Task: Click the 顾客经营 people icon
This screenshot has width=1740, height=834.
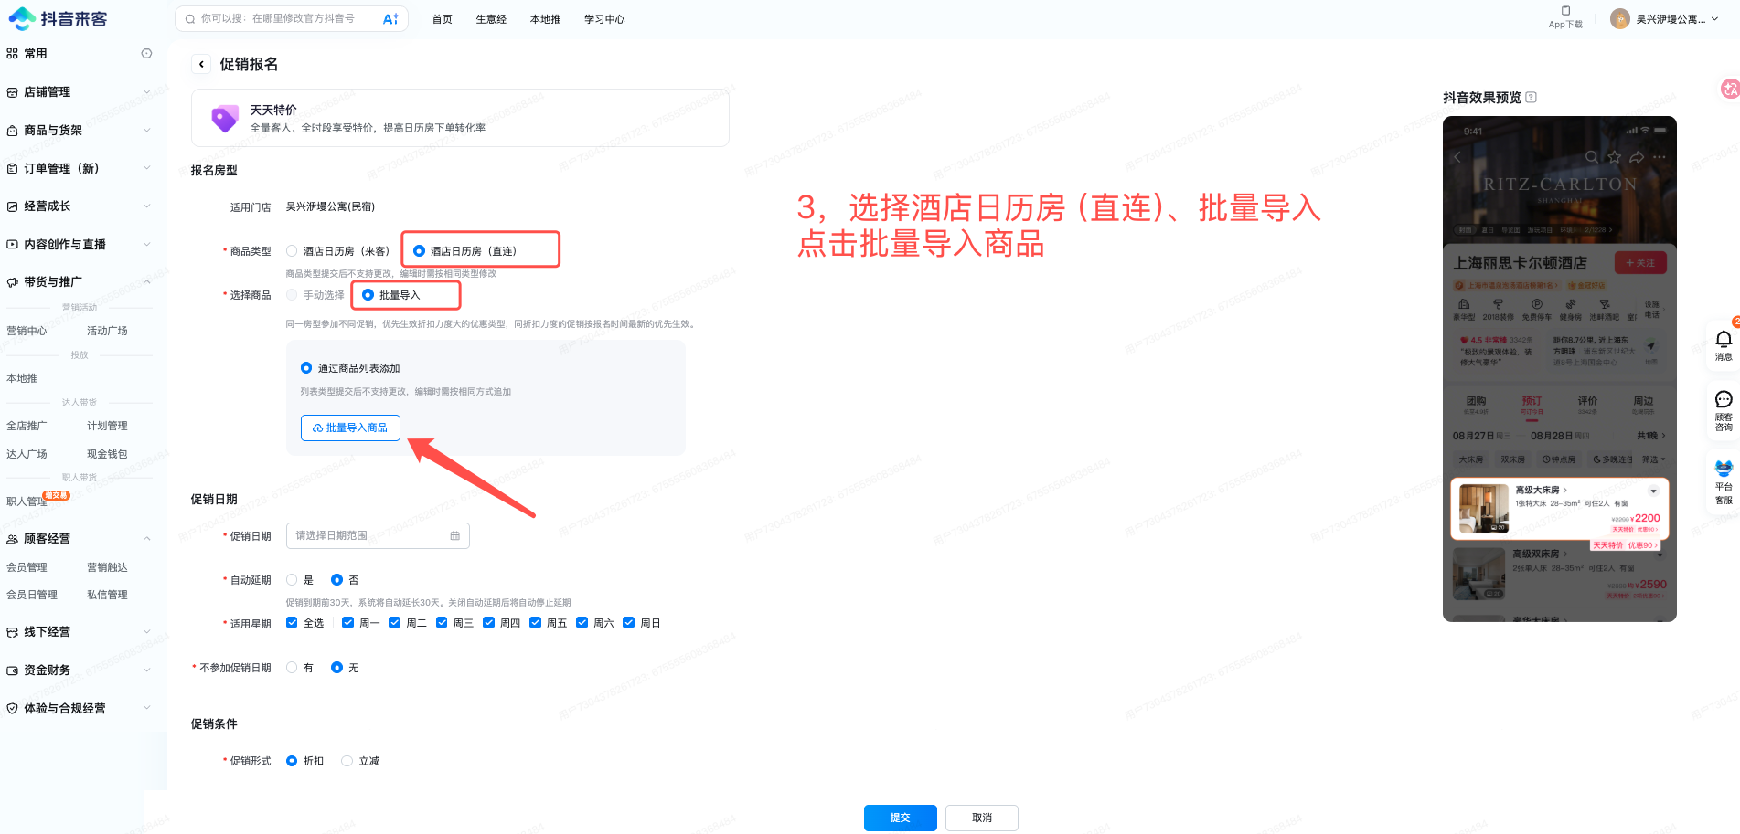Action: [12, 539]
